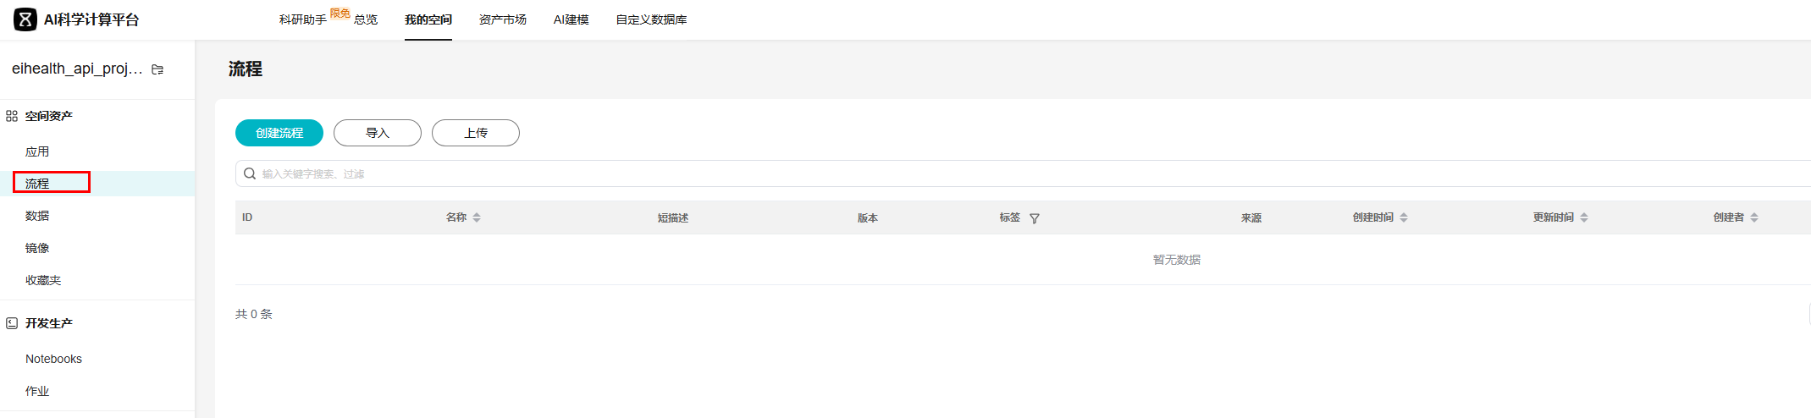Sort the table by 创建时间

tap(1404, 217)
